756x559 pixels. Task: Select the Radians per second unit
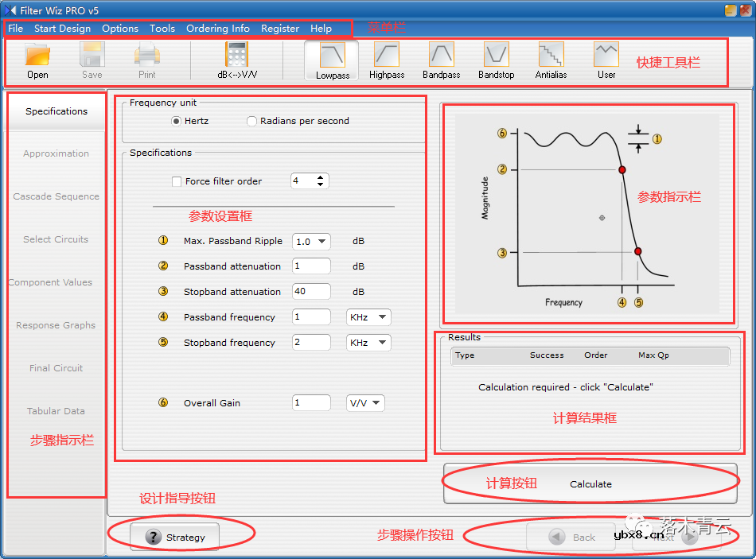(x=251, y=121)
